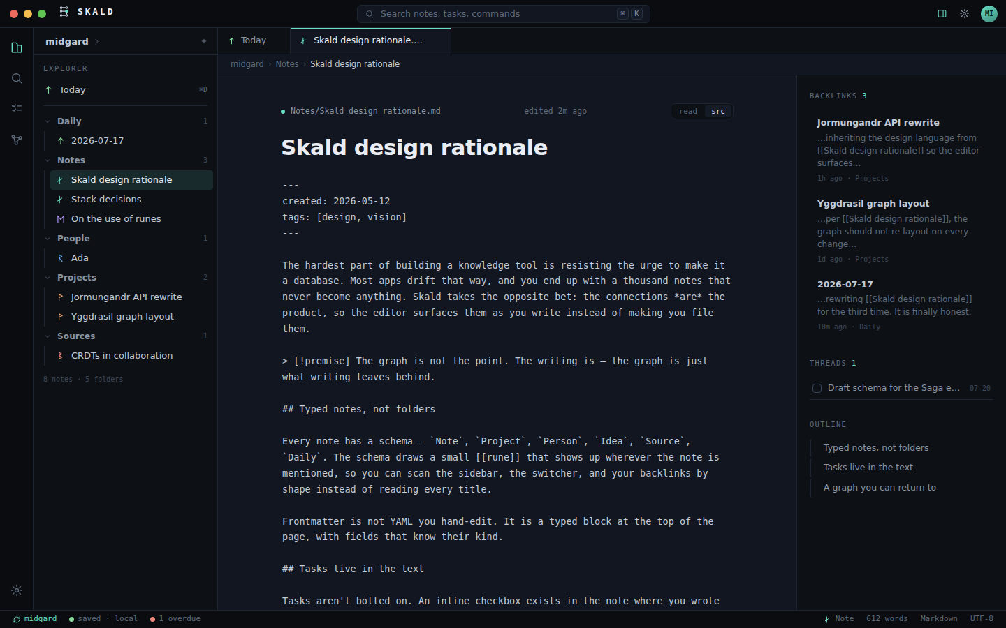Screen dimensions: 1006x628
Task: Focus the Search notes, tasks, commands field
Action: point(504,13)
